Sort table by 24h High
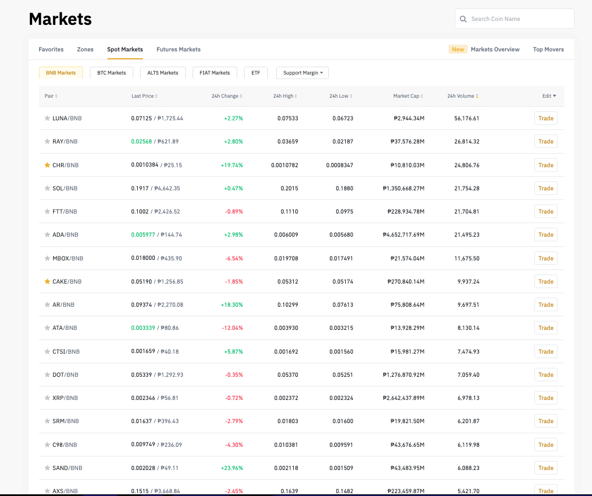The image size is (592, 496). [x=285, y=96]
